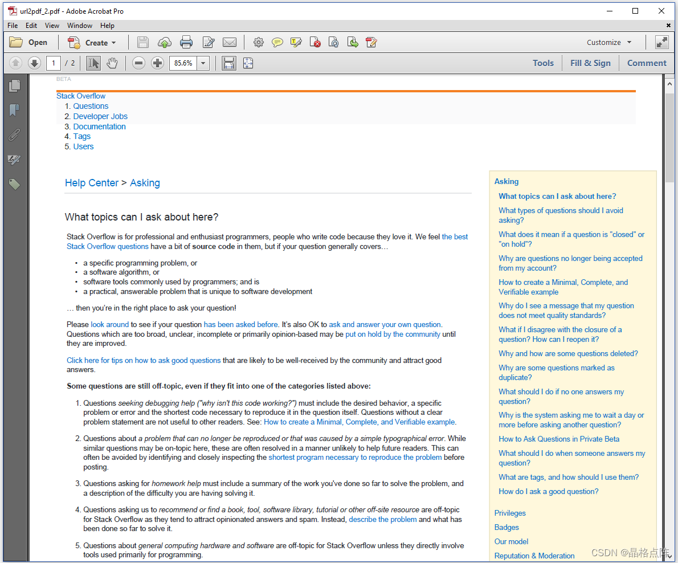The width and height of the screenshot is (678, 563).
Task: Open the Customize dropdown
Action: point(609,42)
